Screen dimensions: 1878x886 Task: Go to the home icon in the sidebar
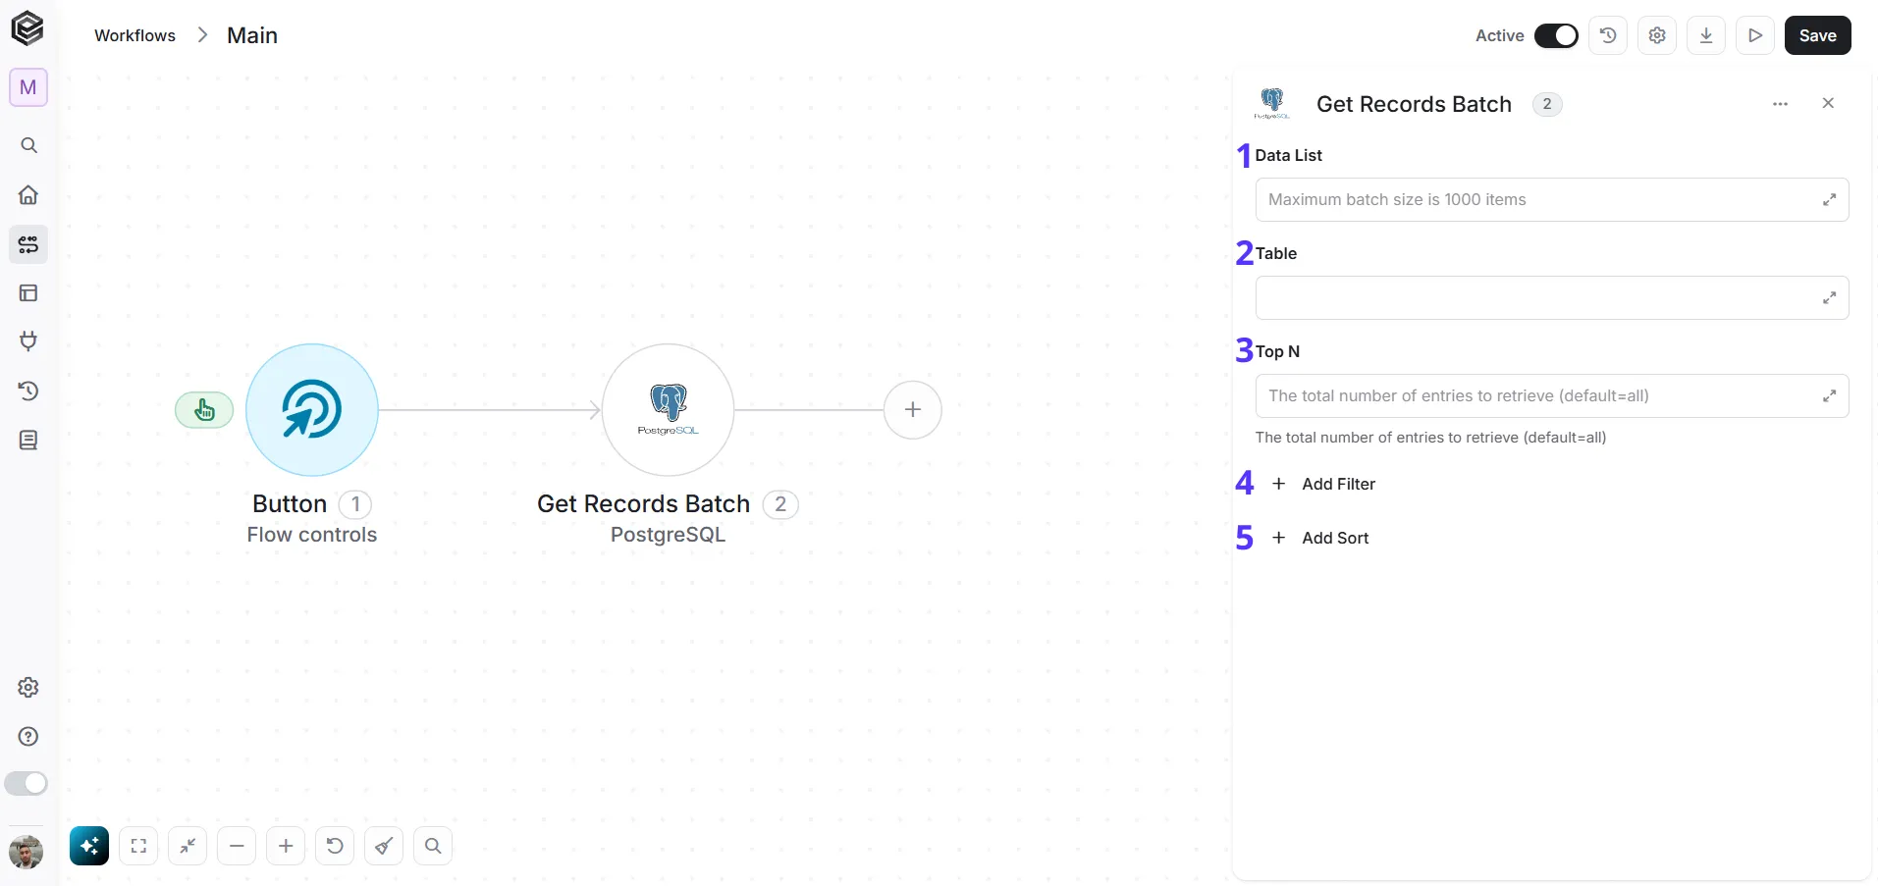coord(28,194)
